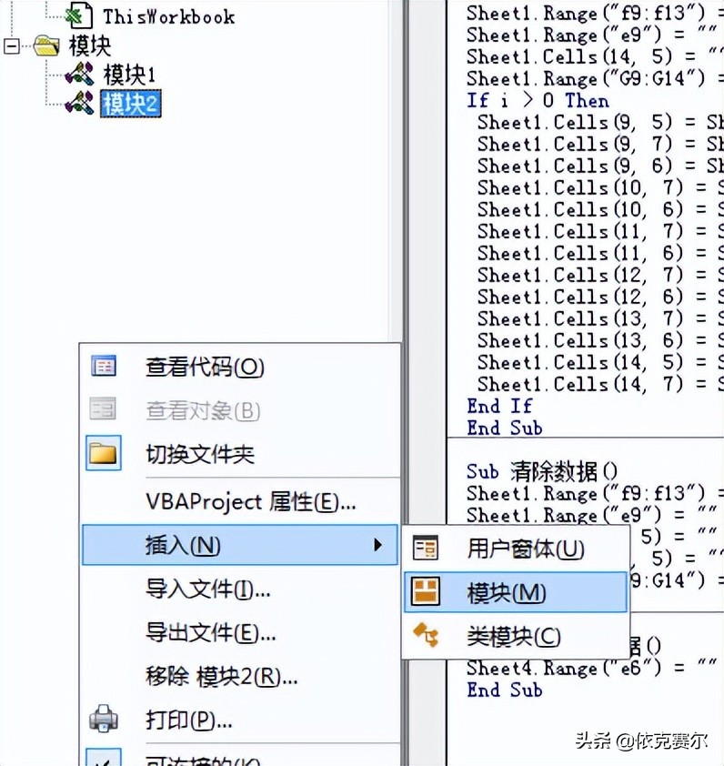The width and height of the screenshot is (724, 766).
Task: Click the 类模块 class module icon
Action: pos(426,635)
